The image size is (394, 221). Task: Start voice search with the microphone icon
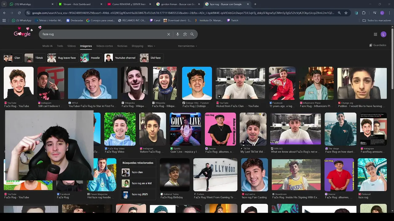click(x=178, y=34)
